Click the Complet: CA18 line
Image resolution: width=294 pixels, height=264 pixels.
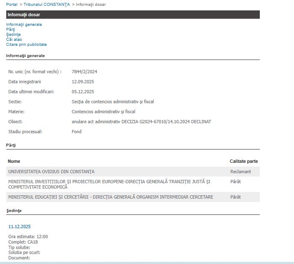pos(23,242)
